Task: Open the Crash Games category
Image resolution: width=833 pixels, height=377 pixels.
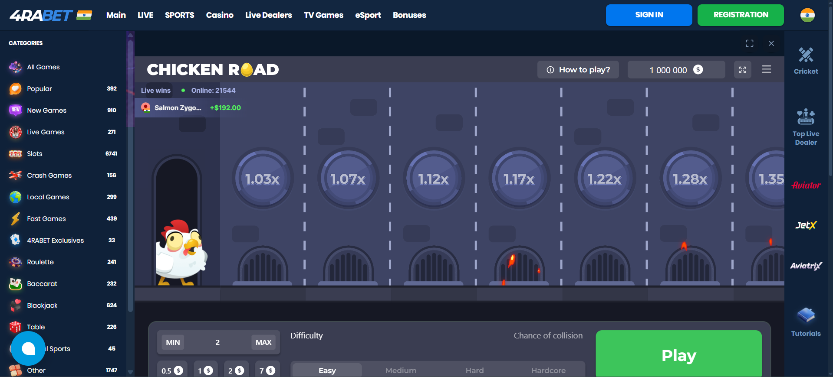Action: [49, 175]
